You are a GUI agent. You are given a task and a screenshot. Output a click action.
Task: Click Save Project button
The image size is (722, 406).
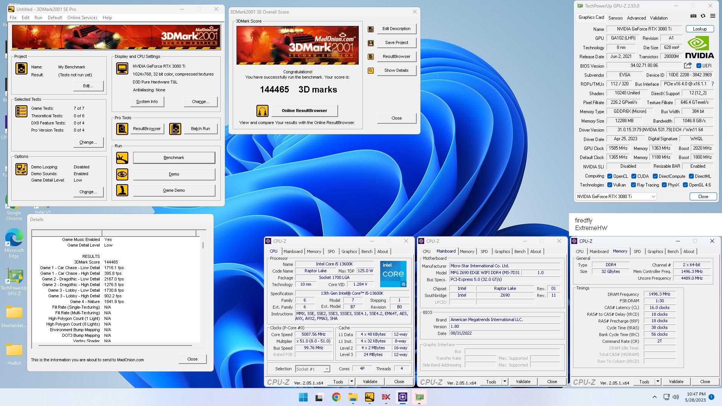point(396,43)
